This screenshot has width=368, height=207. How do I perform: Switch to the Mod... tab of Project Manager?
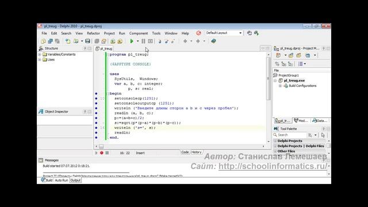[301, 121]
